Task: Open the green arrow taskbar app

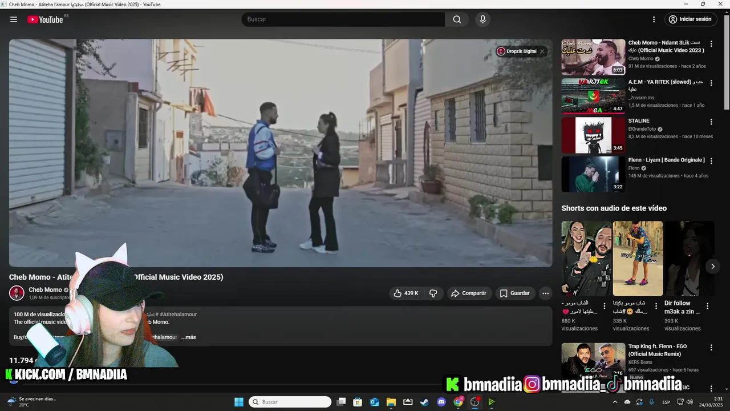Action: click(x=491, y=402)
